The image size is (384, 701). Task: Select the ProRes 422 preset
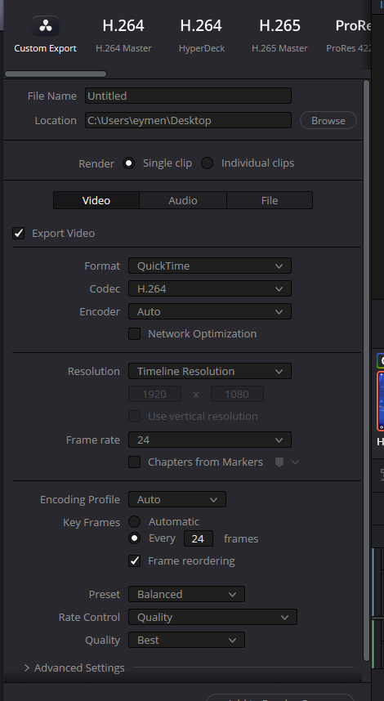pyautogui.click(x=349, y=34)
